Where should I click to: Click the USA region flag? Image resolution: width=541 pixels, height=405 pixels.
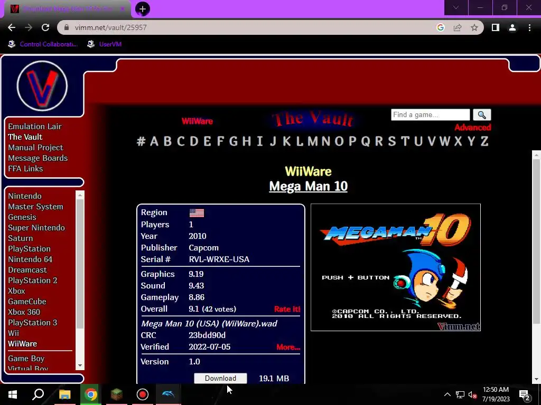tap(197, 213)
